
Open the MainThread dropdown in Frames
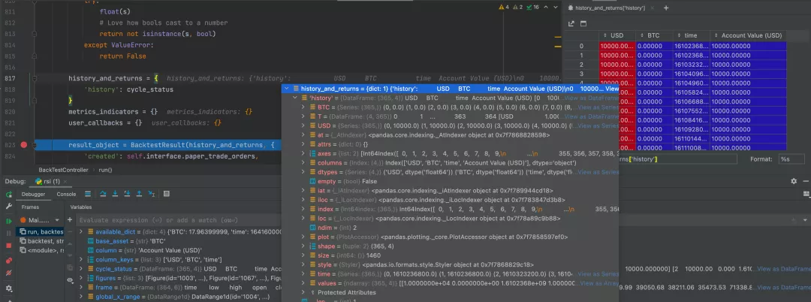(x=40, y=220)
